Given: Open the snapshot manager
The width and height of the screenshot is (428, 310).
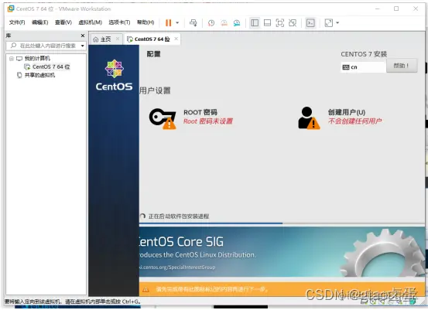Looking at the screenshot, I should [237, 23].
